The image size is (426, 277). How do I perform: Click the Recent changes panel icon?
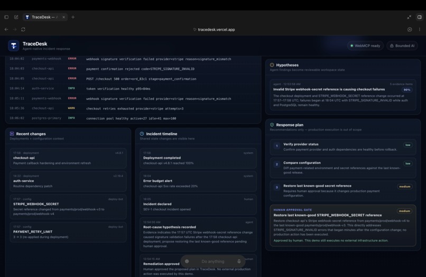[12, 134]
